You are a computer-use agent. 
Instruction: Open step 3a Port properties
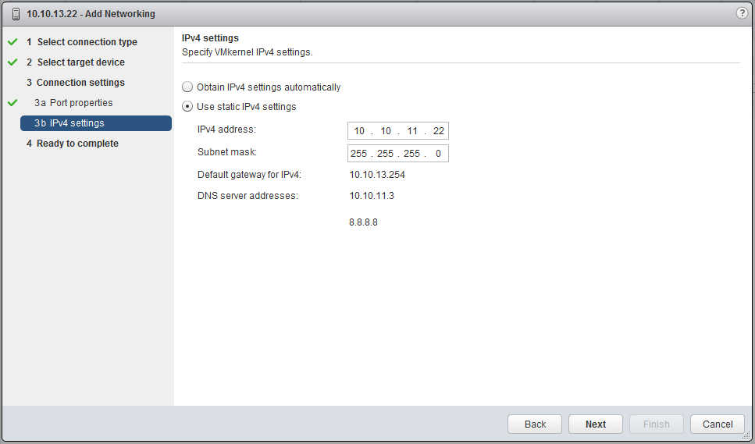pos(73,102)
